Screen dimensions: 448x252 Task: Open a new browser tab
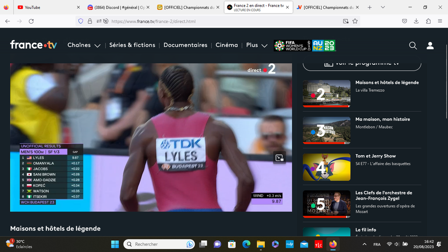pos(369,7)
